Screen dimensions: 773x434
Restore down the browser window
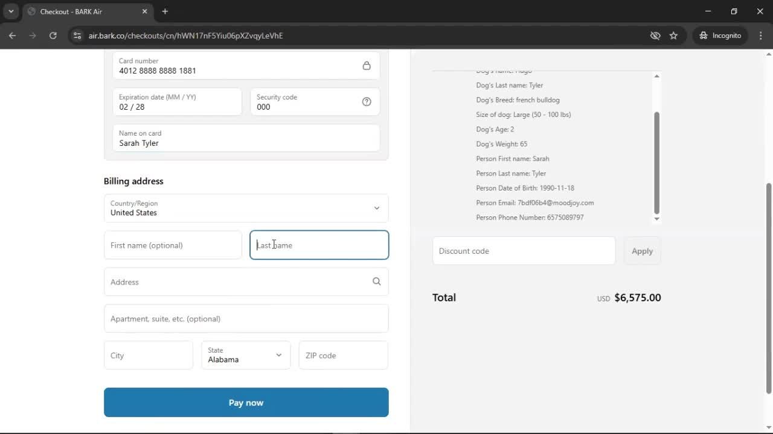click(734, 11)
